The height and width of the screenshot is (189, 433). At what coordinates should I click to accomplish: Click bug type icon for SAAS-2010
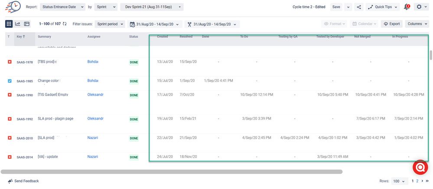10,138
